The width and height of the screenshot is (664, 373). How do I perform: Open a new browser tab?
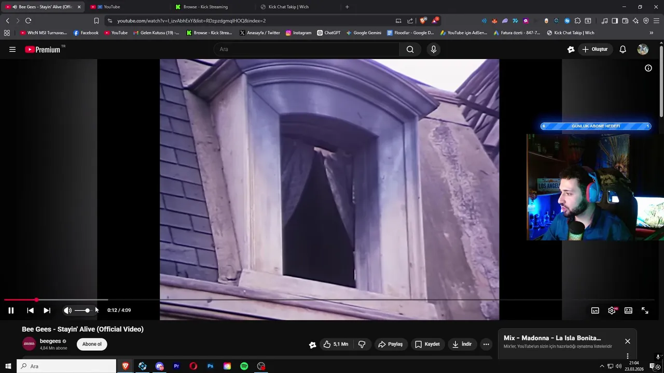click(347, 7)
